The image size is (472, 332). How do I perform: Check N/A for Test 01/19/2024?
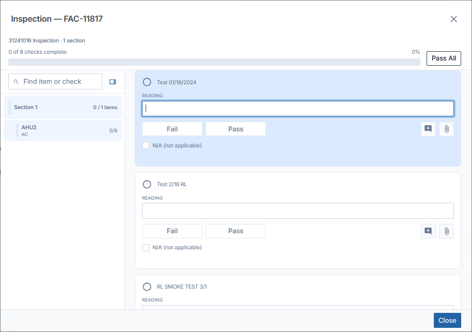[146, 145]
